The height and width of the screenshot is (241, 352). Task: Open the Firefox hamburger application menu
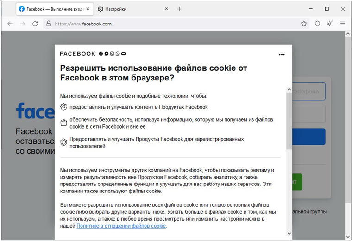pos(343,24)
